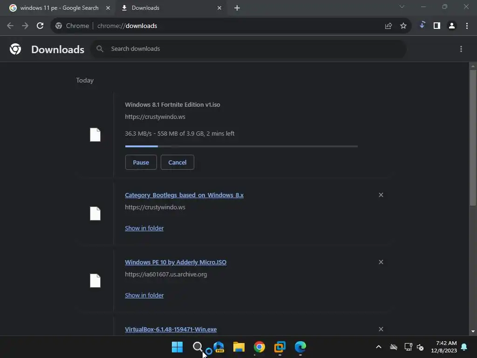Open Windows PE 10 by Adderly Micro.ISO
Screen dimensions: 477x358
pos(176,262)
